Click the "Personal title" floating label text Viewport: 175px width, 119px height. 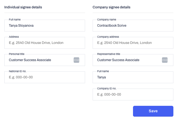click(x=17, y=54)
